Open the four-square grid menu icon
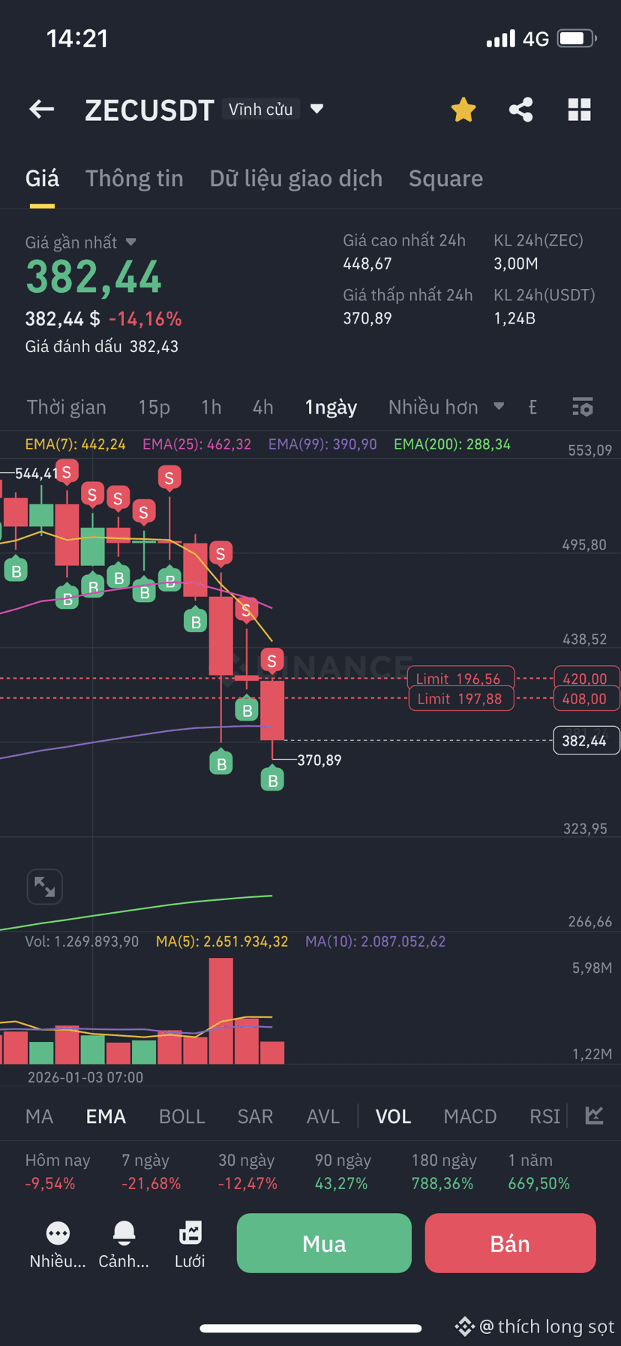Image resolution: width=621 pixels, height=1346 pixels. pos(579,110)
